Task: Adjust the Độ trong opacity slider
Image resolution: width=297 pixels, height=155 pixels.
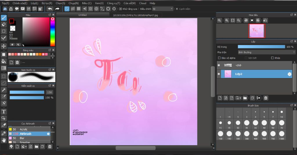Action: 261,47
